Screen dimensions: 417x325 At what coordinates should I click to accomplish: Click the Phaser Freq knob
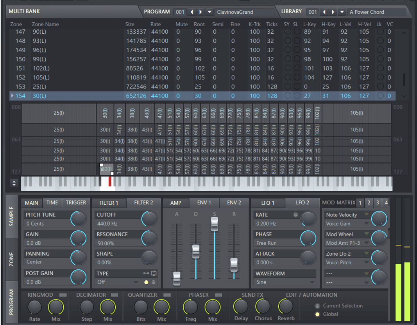[191, 307]
